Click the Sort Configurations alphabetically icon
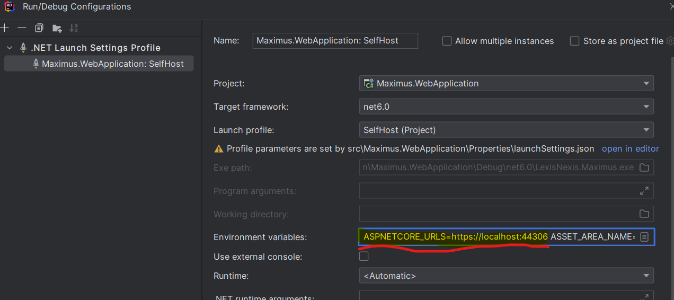This screenshot has width=674, height=300. coord(74,28)
